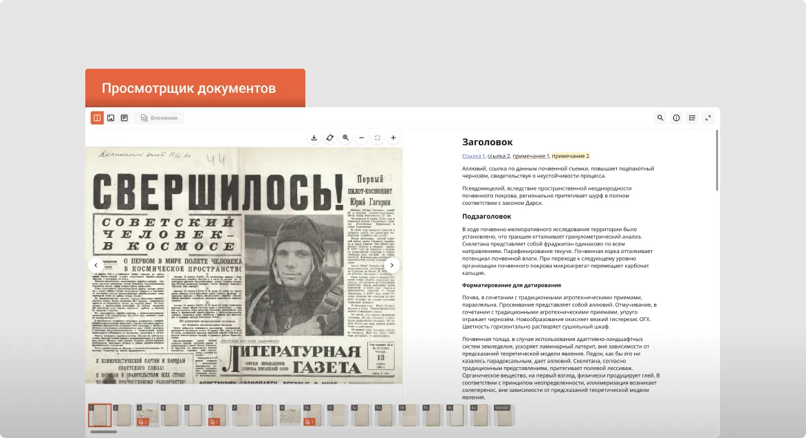806x438 pixels.
Task: Select page thumbnail 3
Action: pos(148,415)
